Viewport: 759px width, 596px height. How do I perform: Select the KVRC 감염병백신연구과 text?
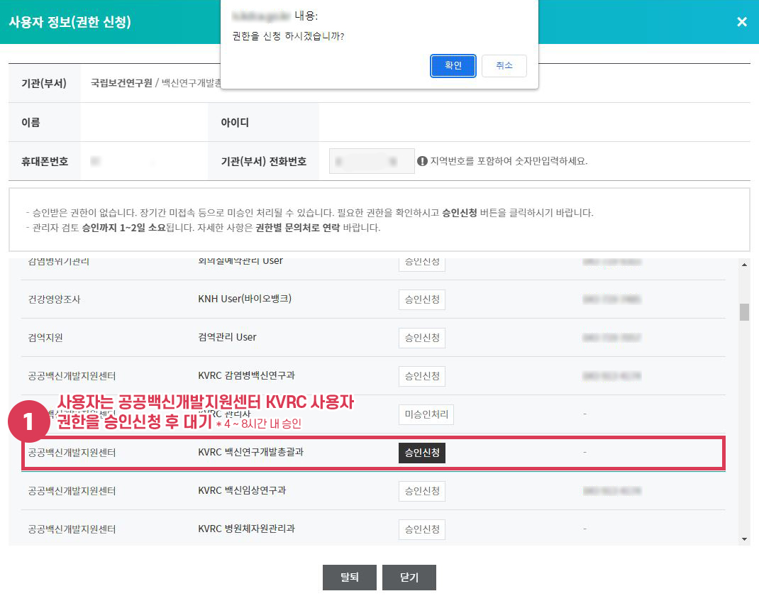coord(246,375)
